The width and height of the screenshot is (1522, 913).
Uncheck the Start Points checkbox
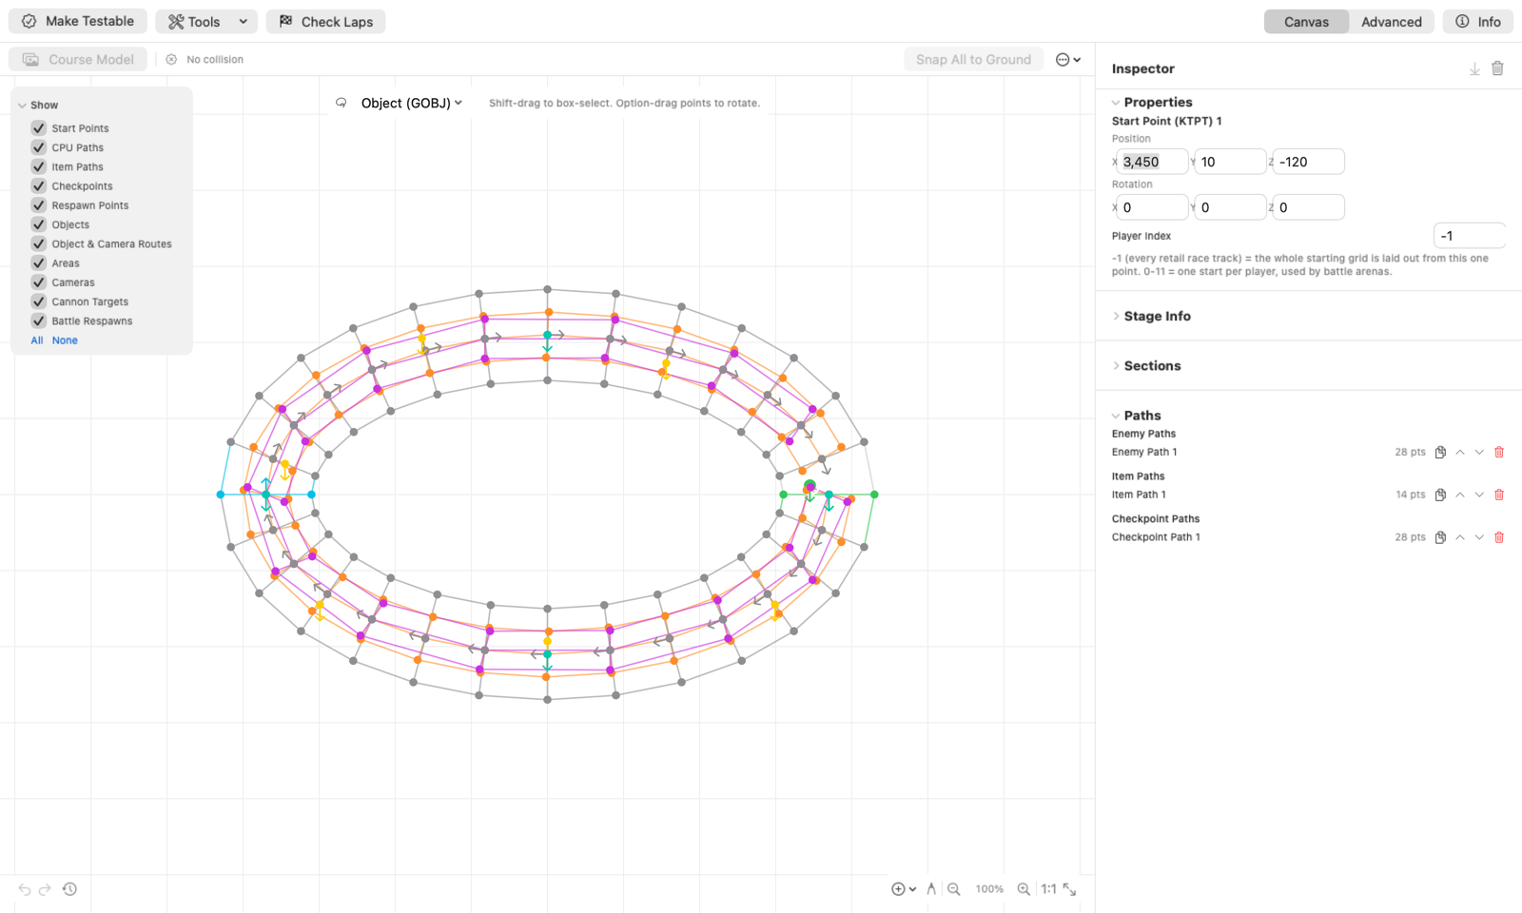coord(39,127)
